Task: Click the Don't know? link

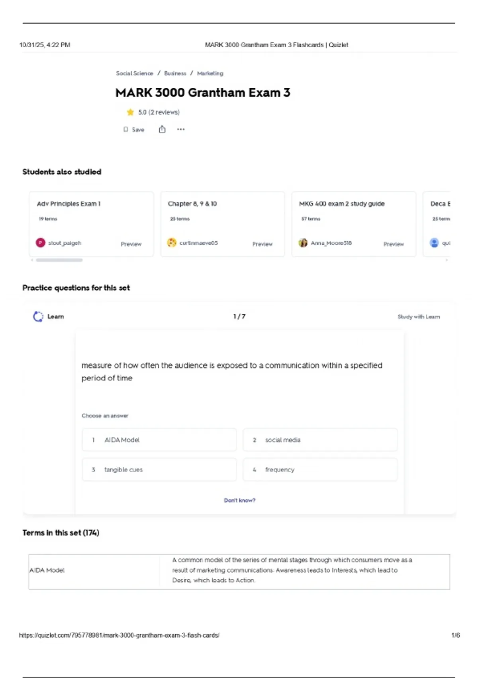Action: coord(239,500)
